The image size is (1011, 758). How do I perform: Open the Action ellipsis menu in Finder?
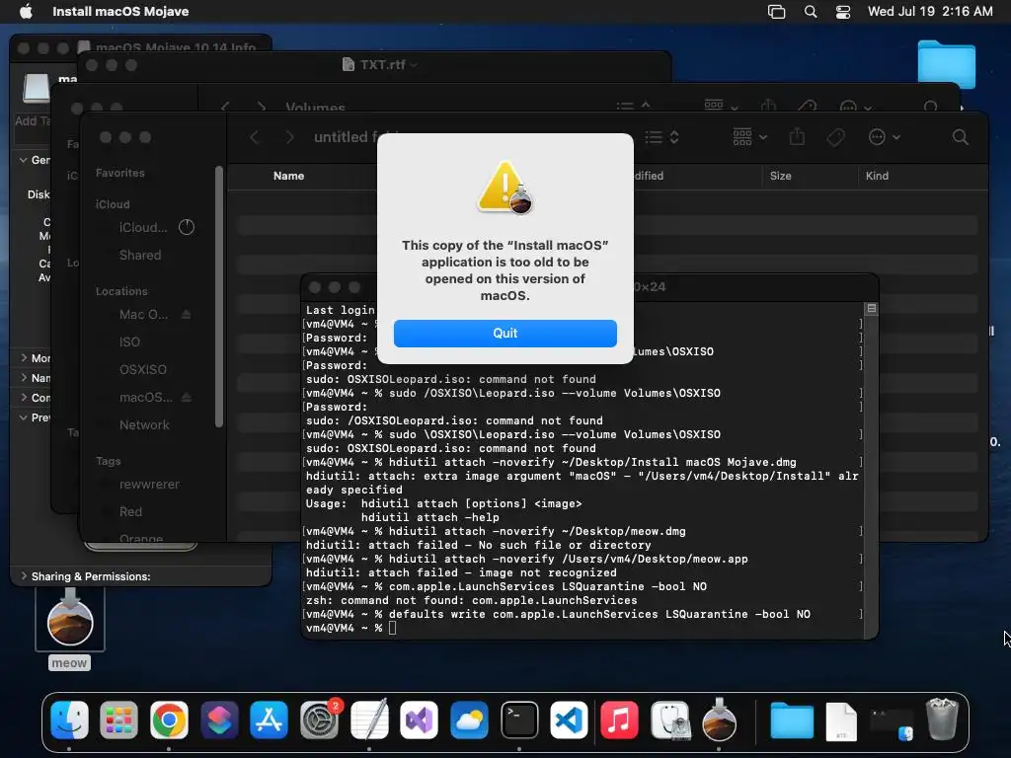click(x=884, y=136)
